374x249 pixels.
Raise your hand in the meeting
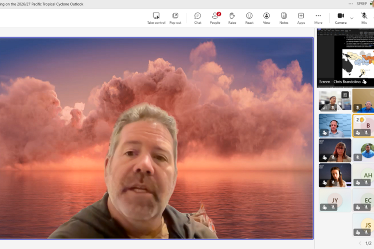point(232,18)
